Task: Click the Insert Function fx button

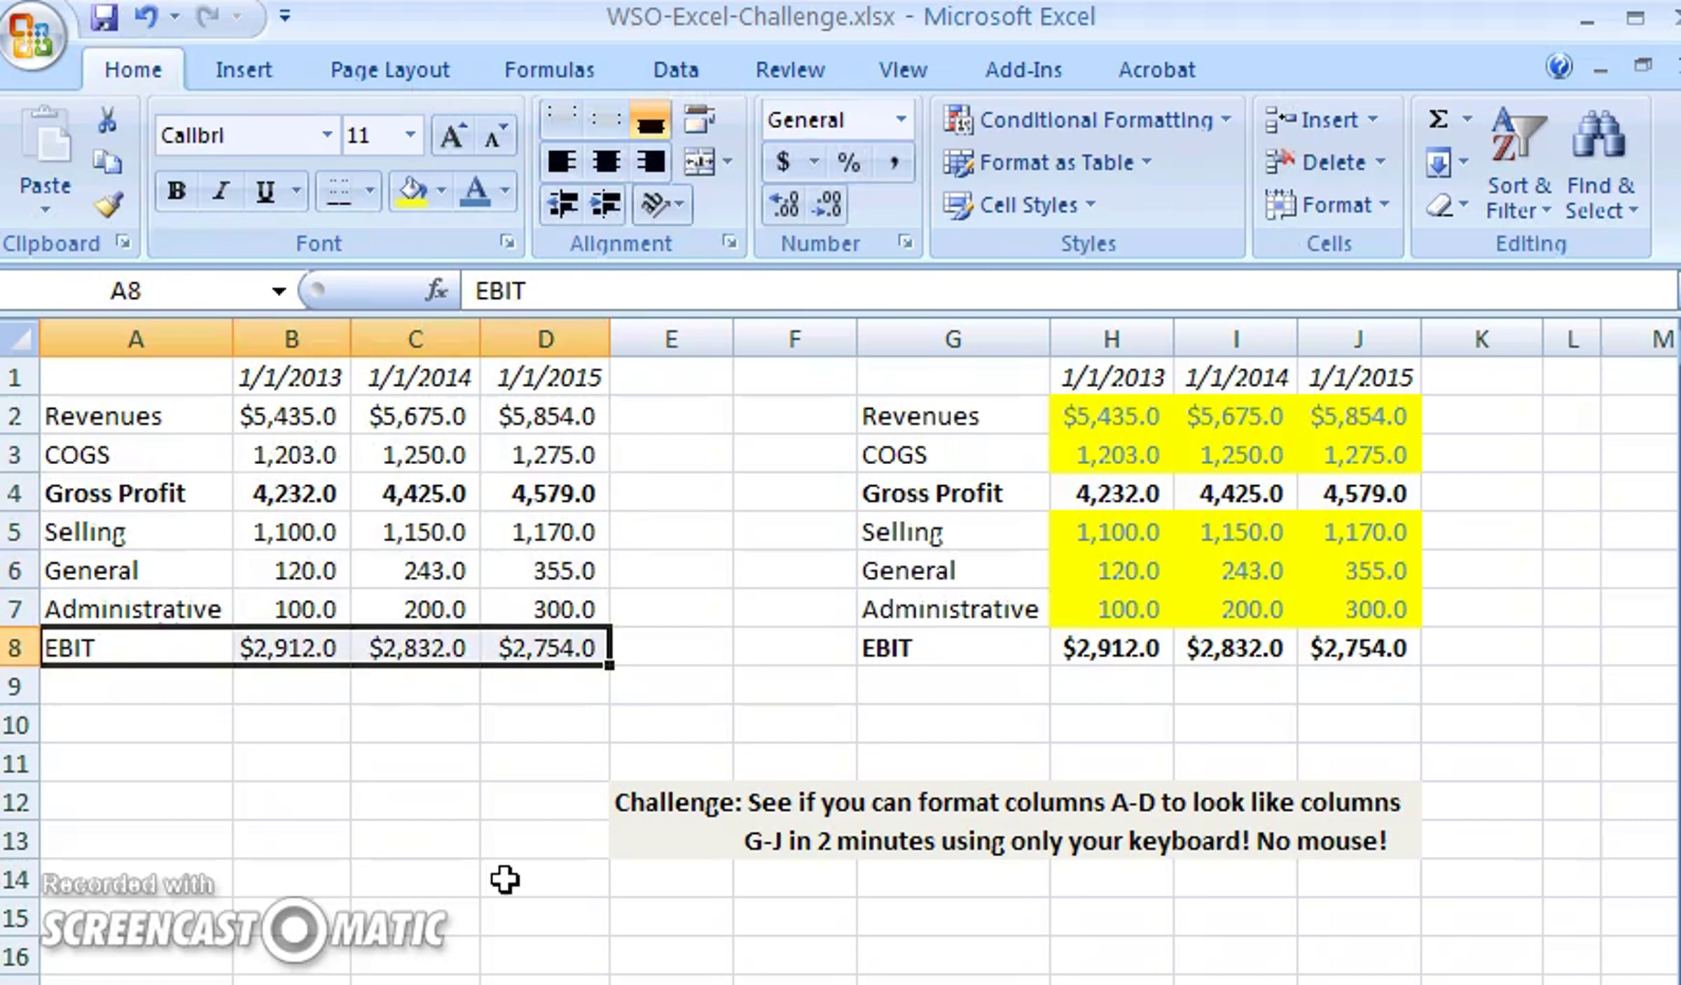Action: tap(436, 290)
